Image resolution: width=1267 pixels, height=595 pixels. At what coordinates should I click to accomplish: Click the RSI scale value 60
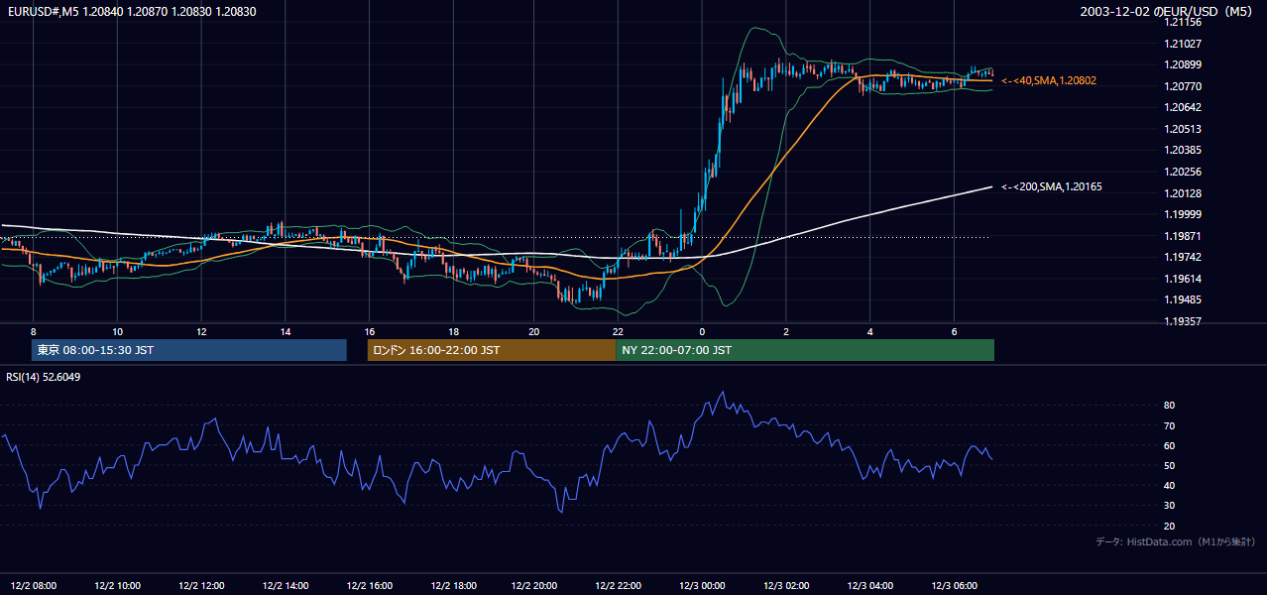[x=1169, y=445]
